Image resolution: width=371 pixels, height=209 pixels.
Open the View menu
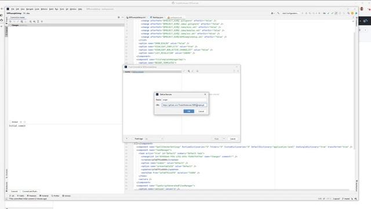23,9
